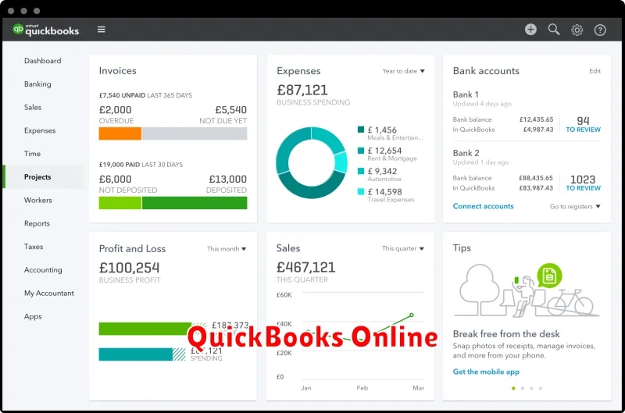This screenshot has height=413, width=625.
Task: Open the settings gear icon
Action: 577,30
